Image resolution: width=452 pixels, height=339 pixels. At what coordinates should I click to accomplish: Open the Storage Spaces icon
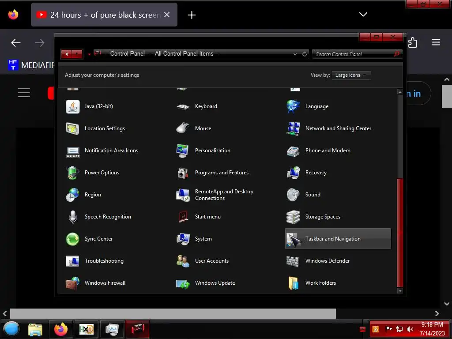293,217
